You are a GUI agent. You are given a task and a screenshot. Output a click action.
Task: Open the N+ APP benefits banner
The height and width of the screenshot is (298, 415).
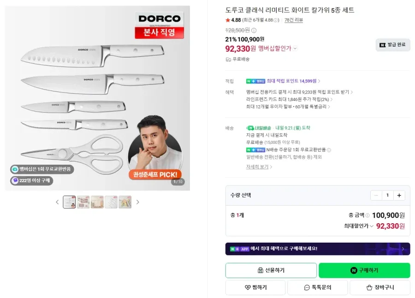click(318, 249)
